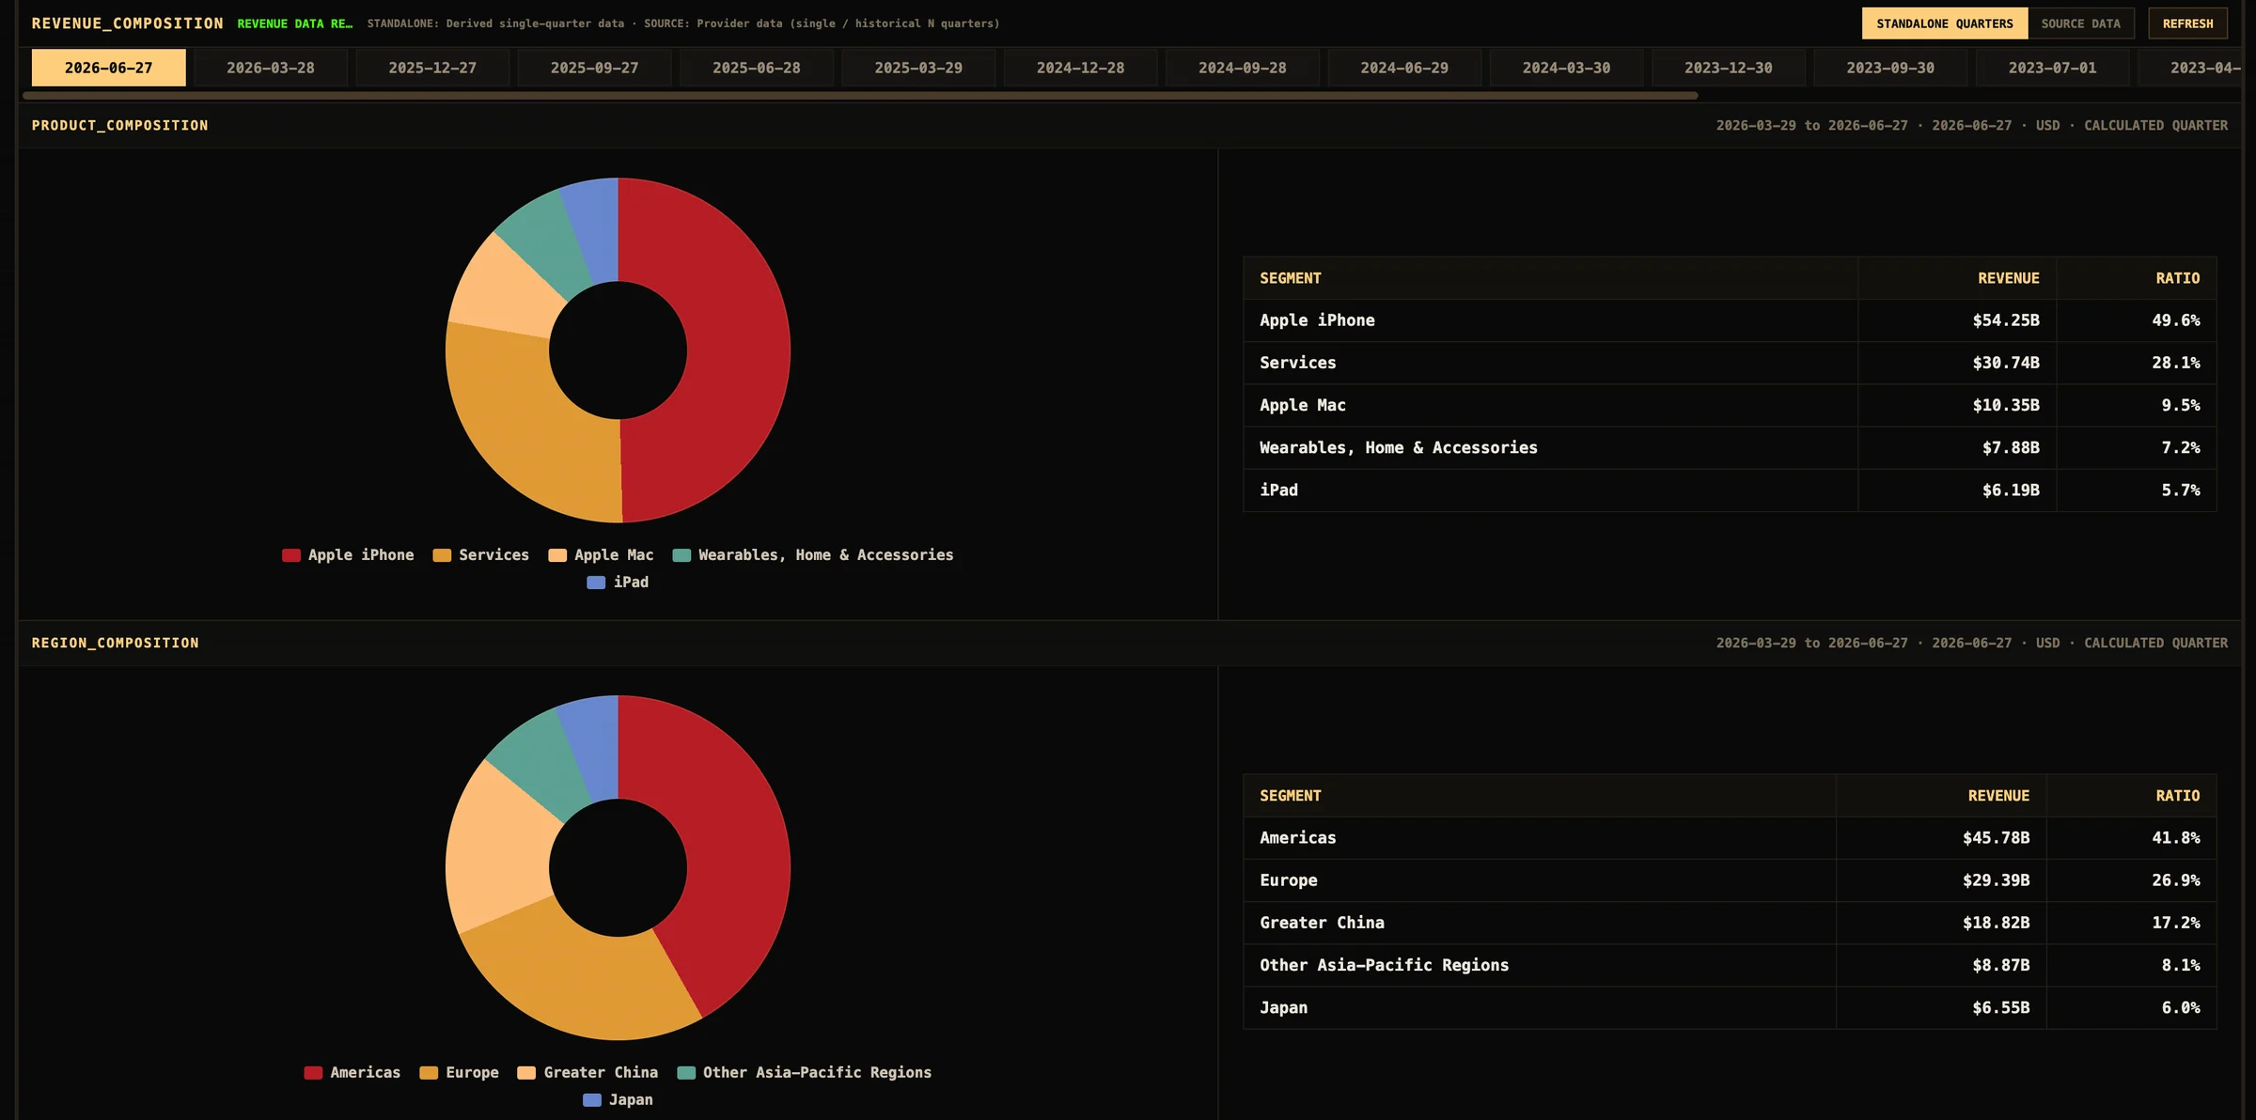The image size is (2256, 1120).
Task: Click 'Europe' in the region table
Action: tap(1288, 880)
